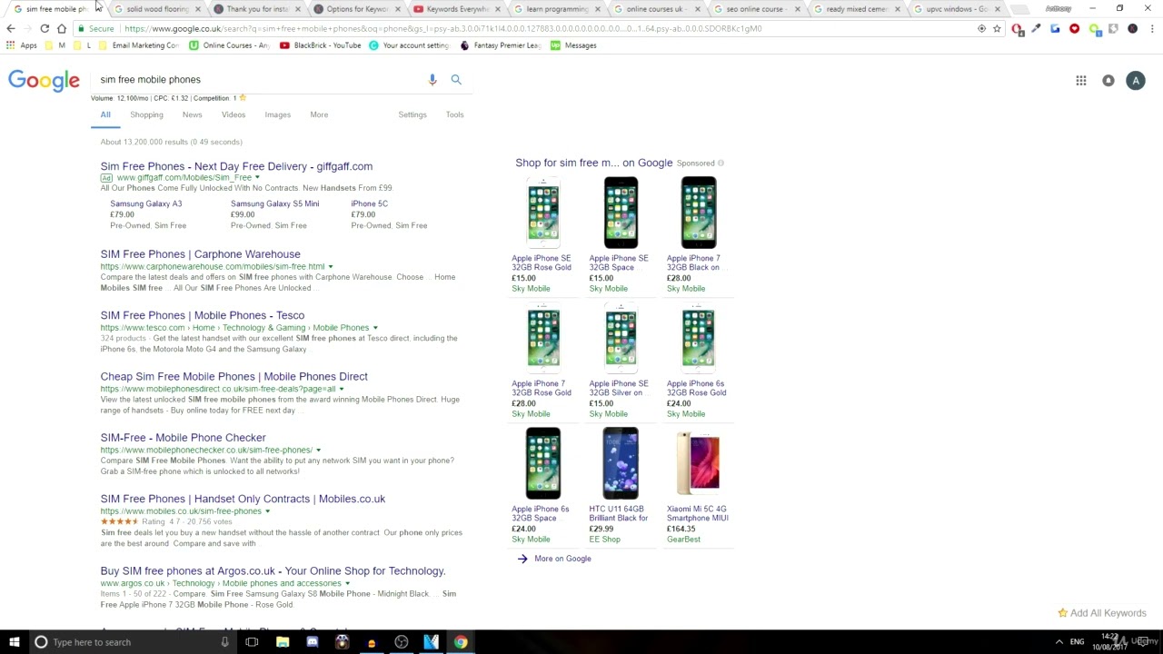Expand the giffgaff ad URL dropdown
Viewport: 1163px width, 654px height.
click(x=257, y=178)
